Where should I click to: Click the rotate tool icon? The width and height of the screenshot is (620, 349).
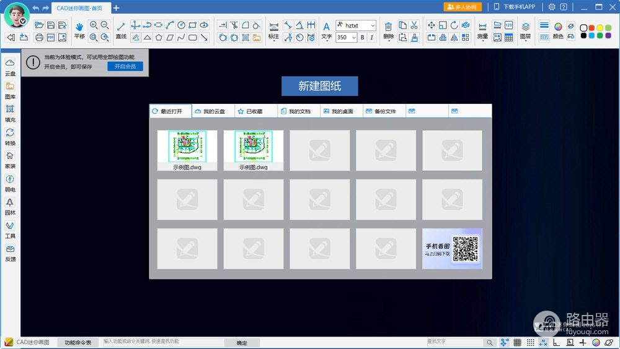(x=454, y=25)
